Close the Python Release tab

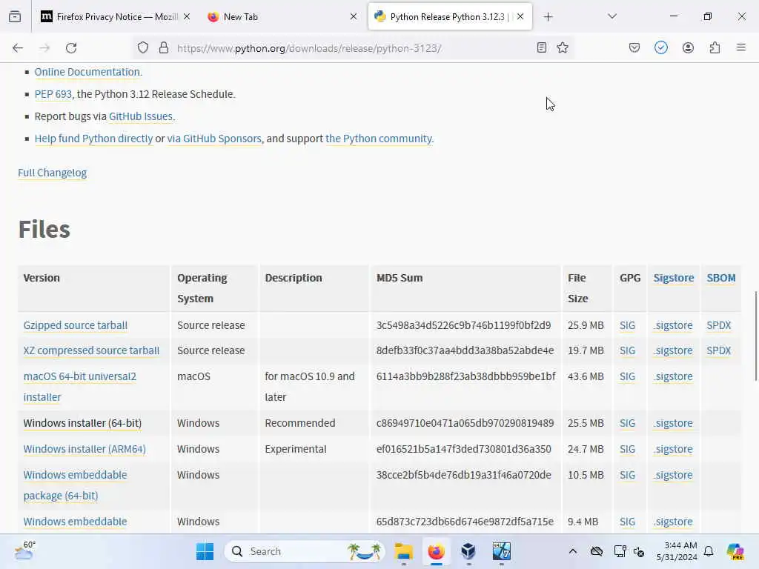(x=520, y=16)
